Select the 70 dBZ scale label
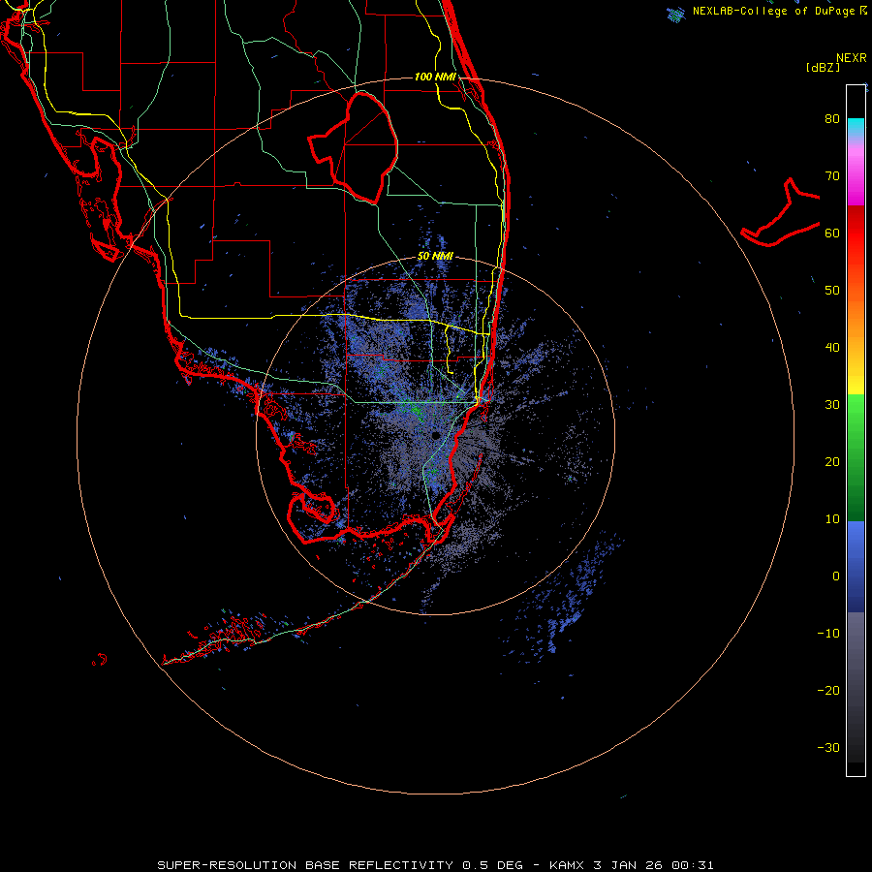872x872 pixels. pos(832,176)
